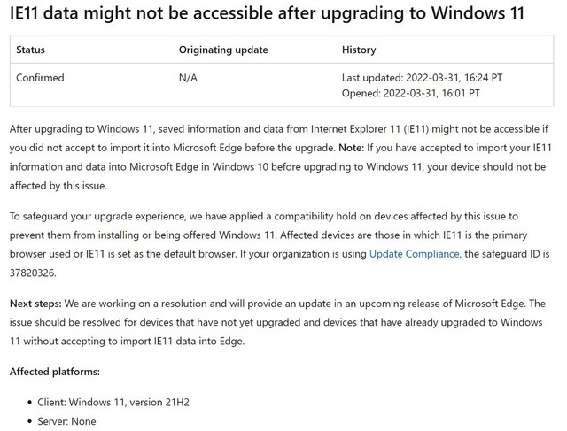The width and height of the screenshot is (567, 431).
Task: Click the Server: None bullet item
Action: 66,421
